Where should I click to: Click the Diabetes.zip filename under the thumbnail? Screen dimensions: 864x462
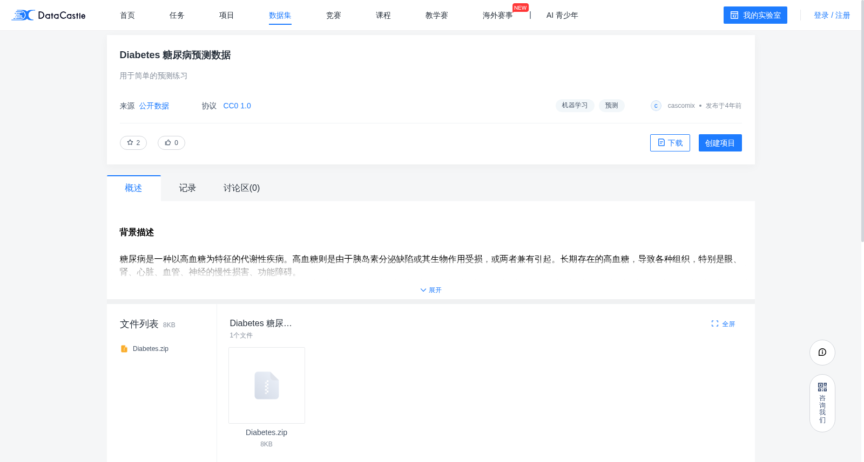coord(267,432)
